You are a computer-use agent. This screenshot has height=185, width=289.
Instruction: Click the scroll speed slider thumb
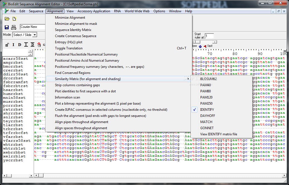[198, 42]
